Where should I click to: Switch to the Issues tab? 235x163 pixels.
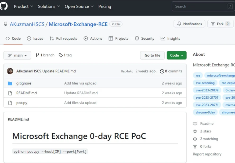(35, 39)
